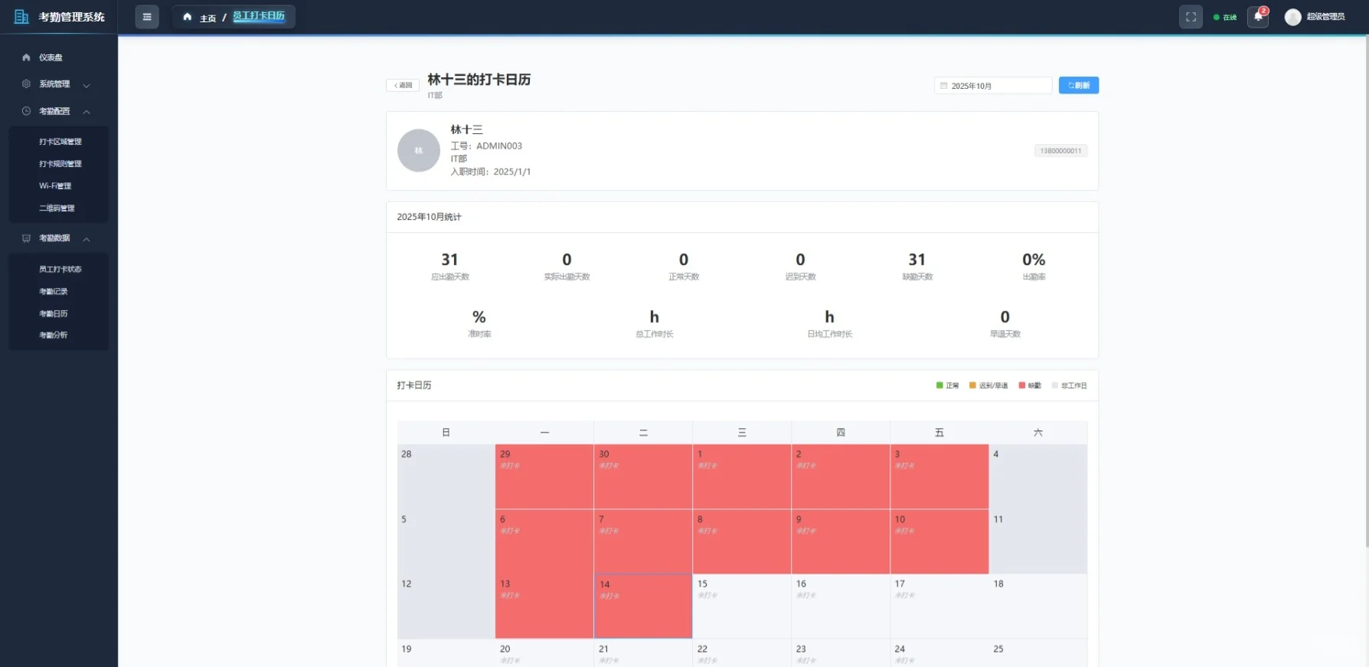The width and height of the screenshot is (1369, 667).
Task: Select calendar day 15 marked 未打卡
Action: tap(742, 607)
